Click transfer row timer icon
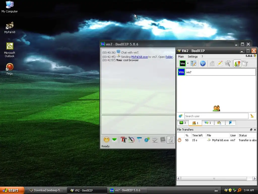The image size is (258, 194). coord(179,140)
